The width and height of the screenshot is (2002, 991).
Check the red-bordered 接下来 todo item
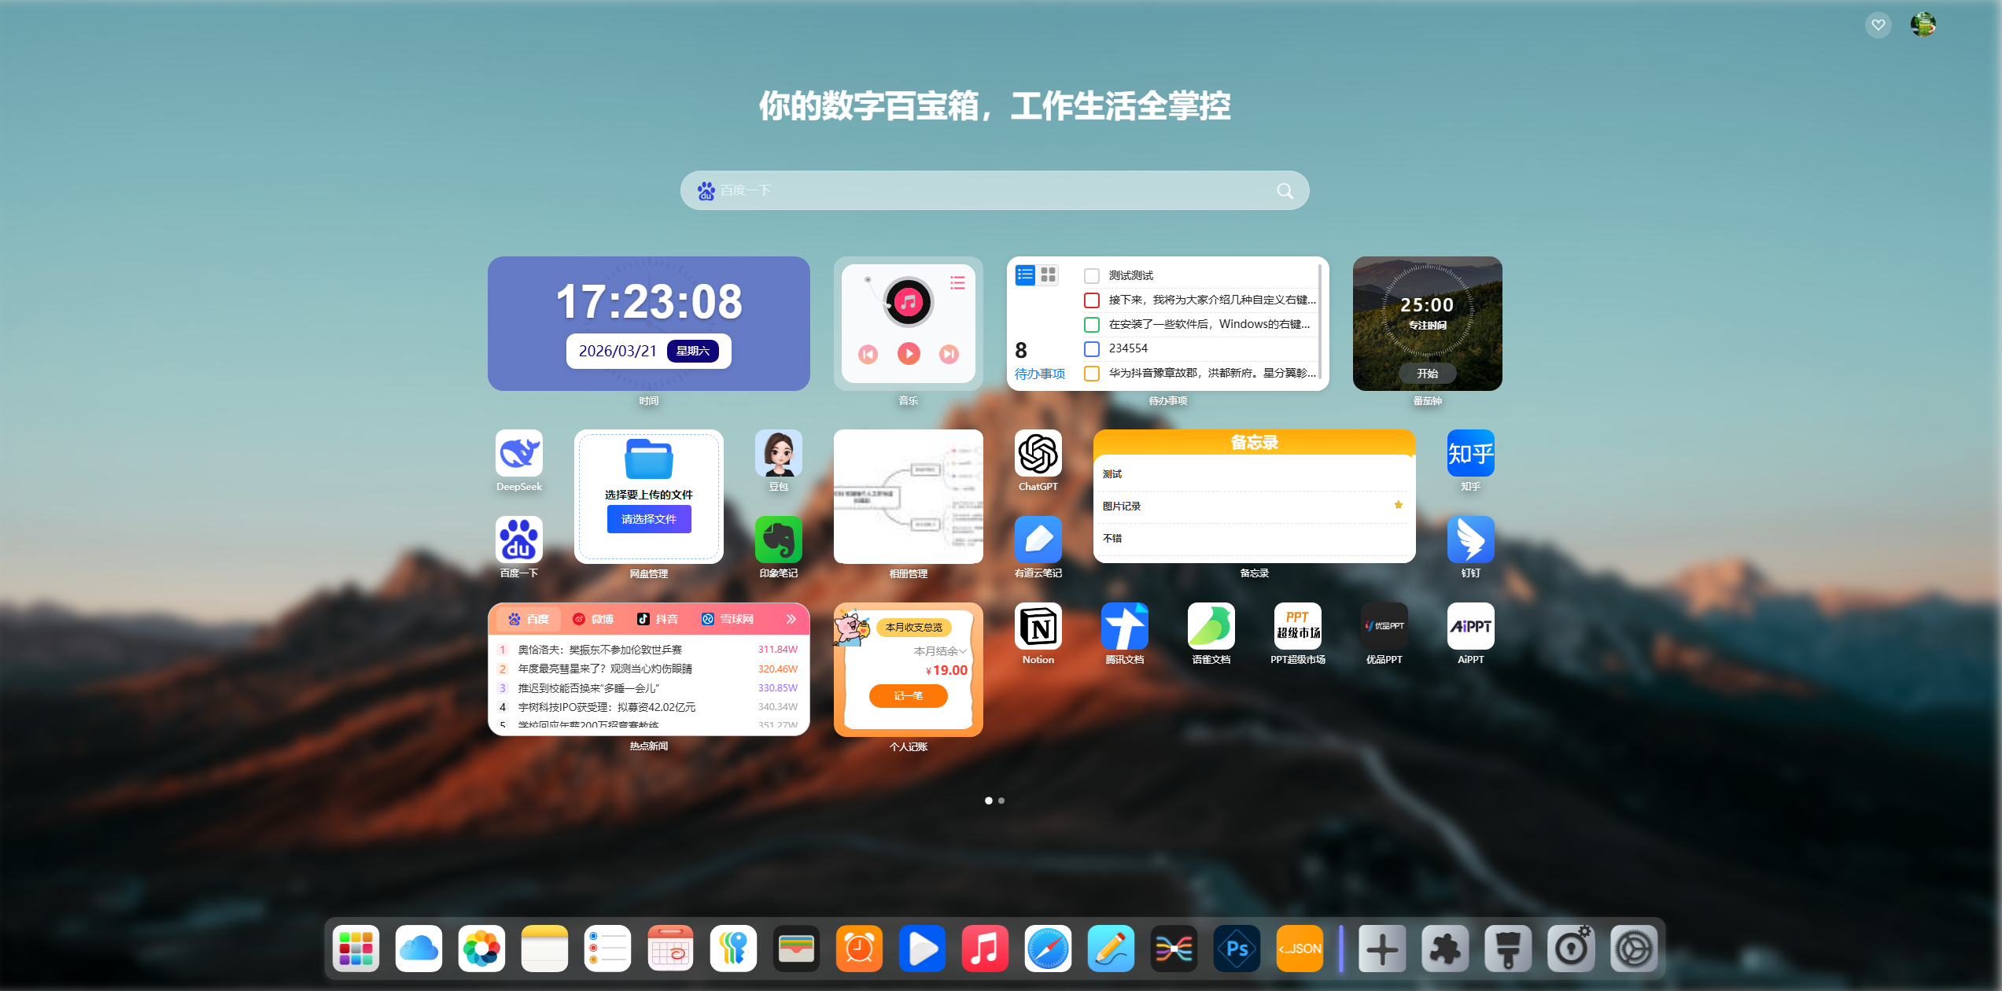point(1091,300)
